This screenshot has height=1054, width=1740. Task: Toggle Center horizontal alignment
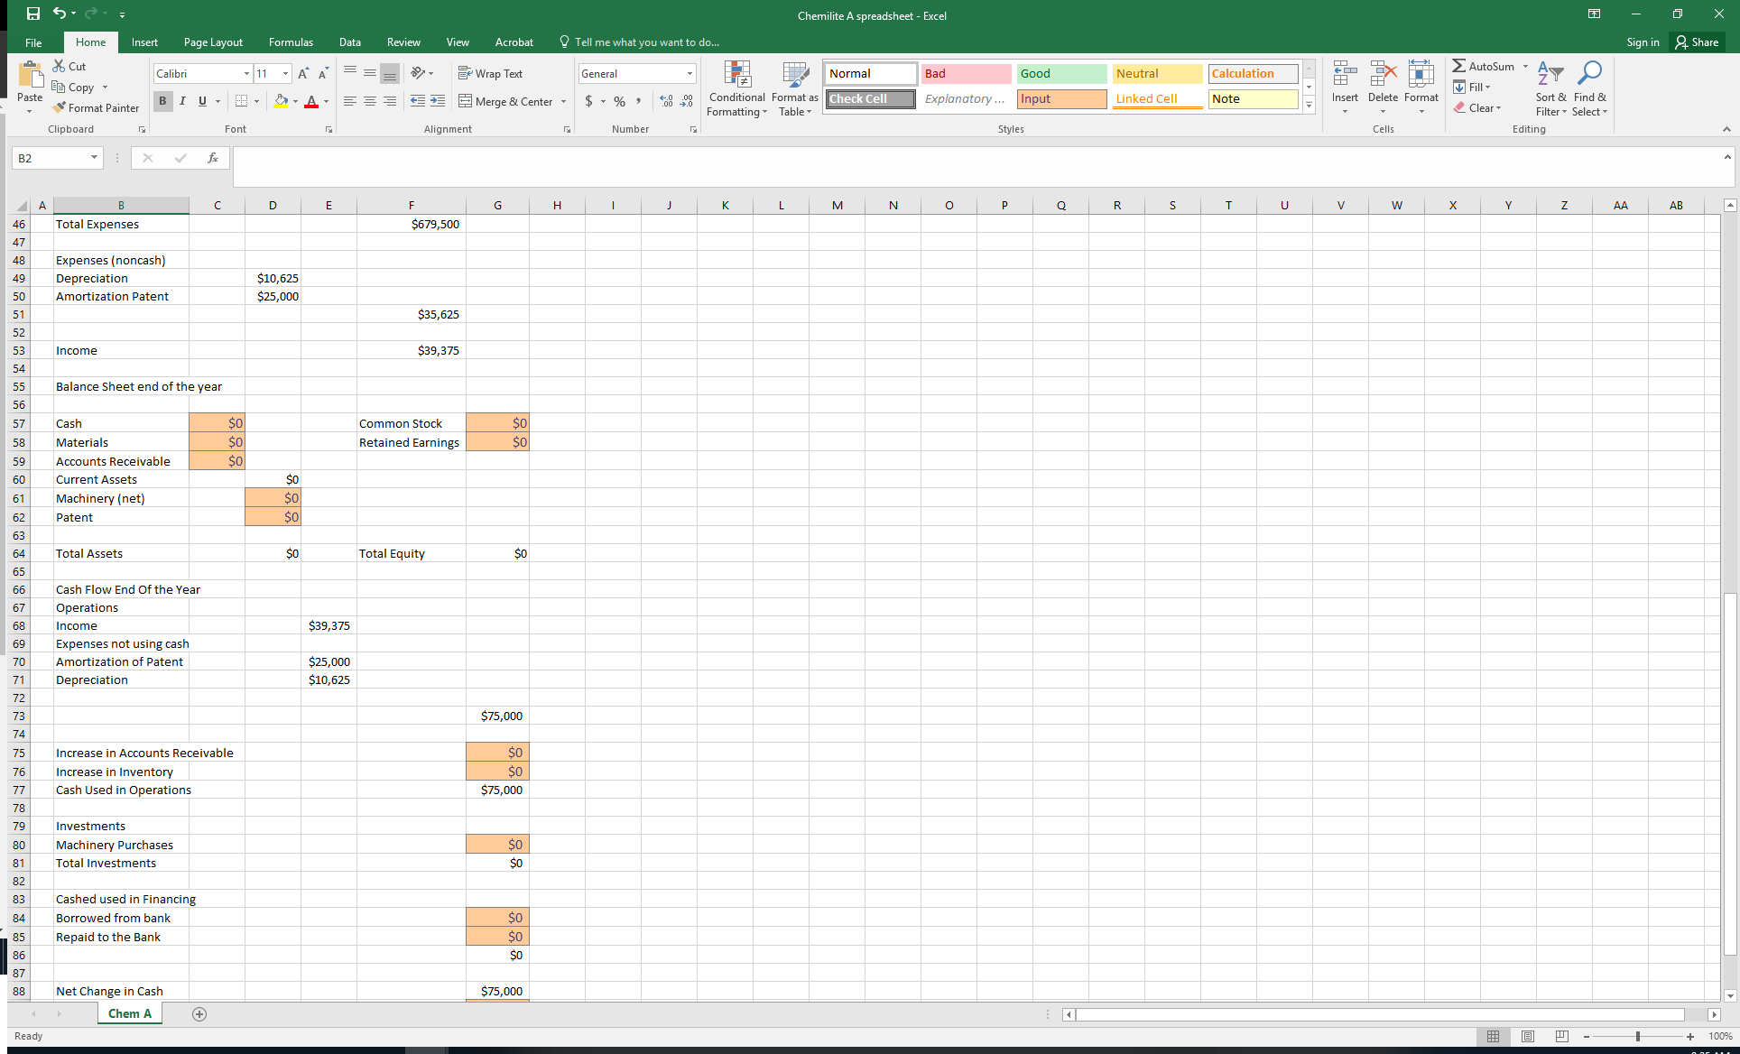370,101
